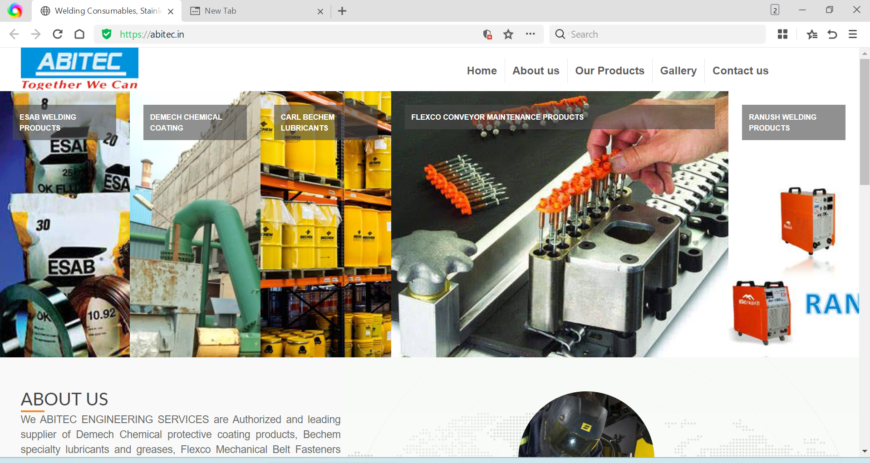Click the scroll down arrow on scrollbar
This screenshot has width=870, height=463.
point(864,451)
